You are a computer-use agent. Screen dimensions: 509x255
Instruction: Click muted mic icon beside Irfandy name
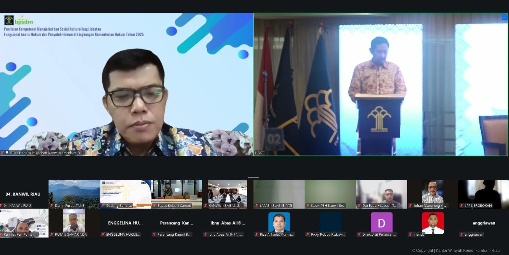(410, 234)
